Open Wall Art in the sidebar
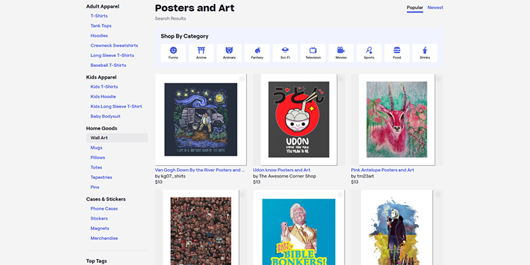Viewport: 530px width, 265px height. coord(99,138)
